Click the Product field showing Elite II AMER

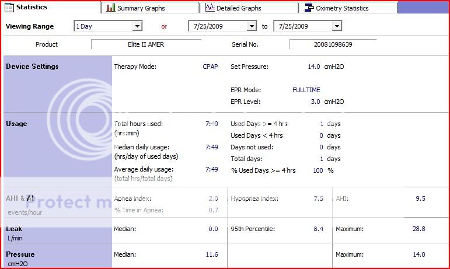146,44
